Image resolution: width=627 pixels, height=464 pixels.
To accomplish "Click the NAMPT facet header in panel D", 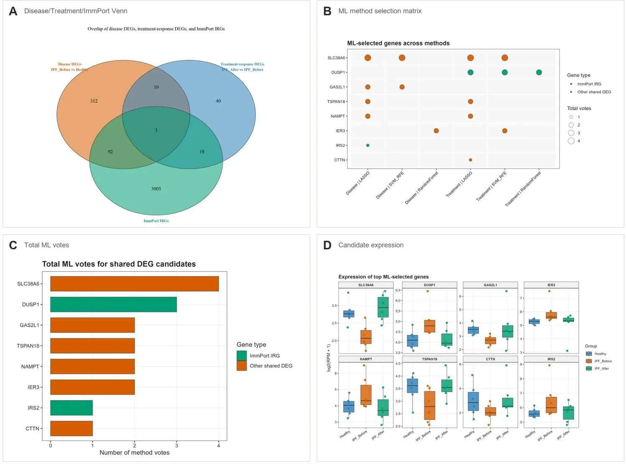I will [366, 359].
